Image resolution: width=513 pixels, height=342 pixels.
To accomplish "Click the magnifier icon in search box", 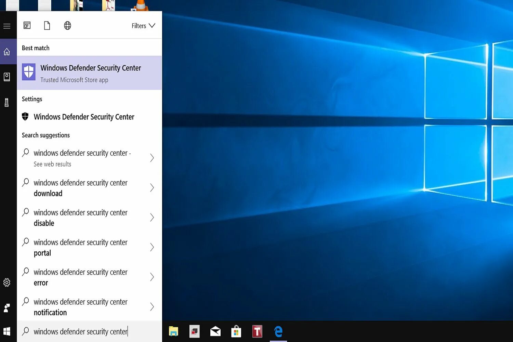I will [x=25, y=331].
